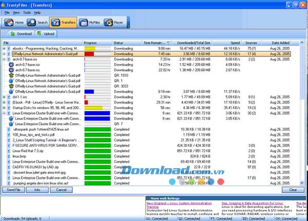Collapse the selected OReilly-Linux Network Administrator's row
The height and width of the screenshot is (221, 308).
tap(4, 54)
